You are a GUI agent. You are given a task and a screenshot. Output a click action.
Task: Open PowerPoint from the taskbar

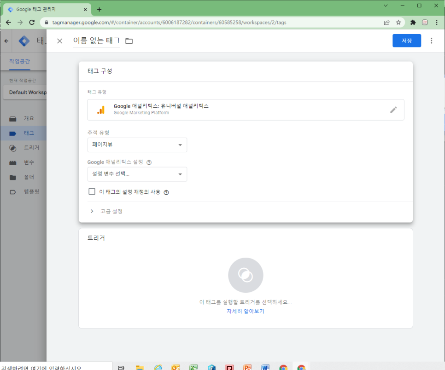pos(247,367)
